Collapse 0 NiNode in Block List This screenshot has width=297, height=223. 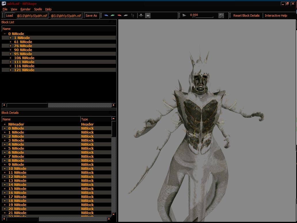5,34
